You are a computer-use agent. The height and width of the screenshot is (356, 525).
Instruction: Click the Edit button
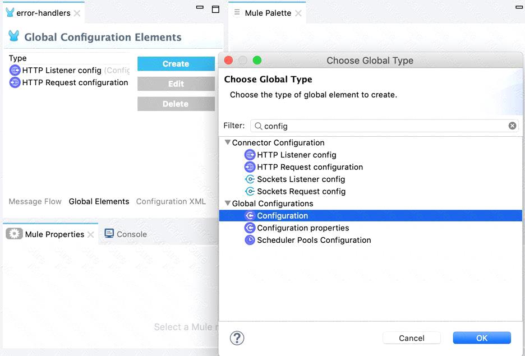click(176, 84)
